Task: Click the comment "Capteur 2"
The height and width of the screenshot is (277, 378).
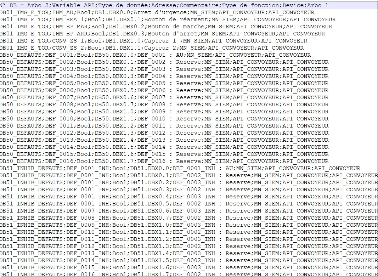Action: coord(160,48)
